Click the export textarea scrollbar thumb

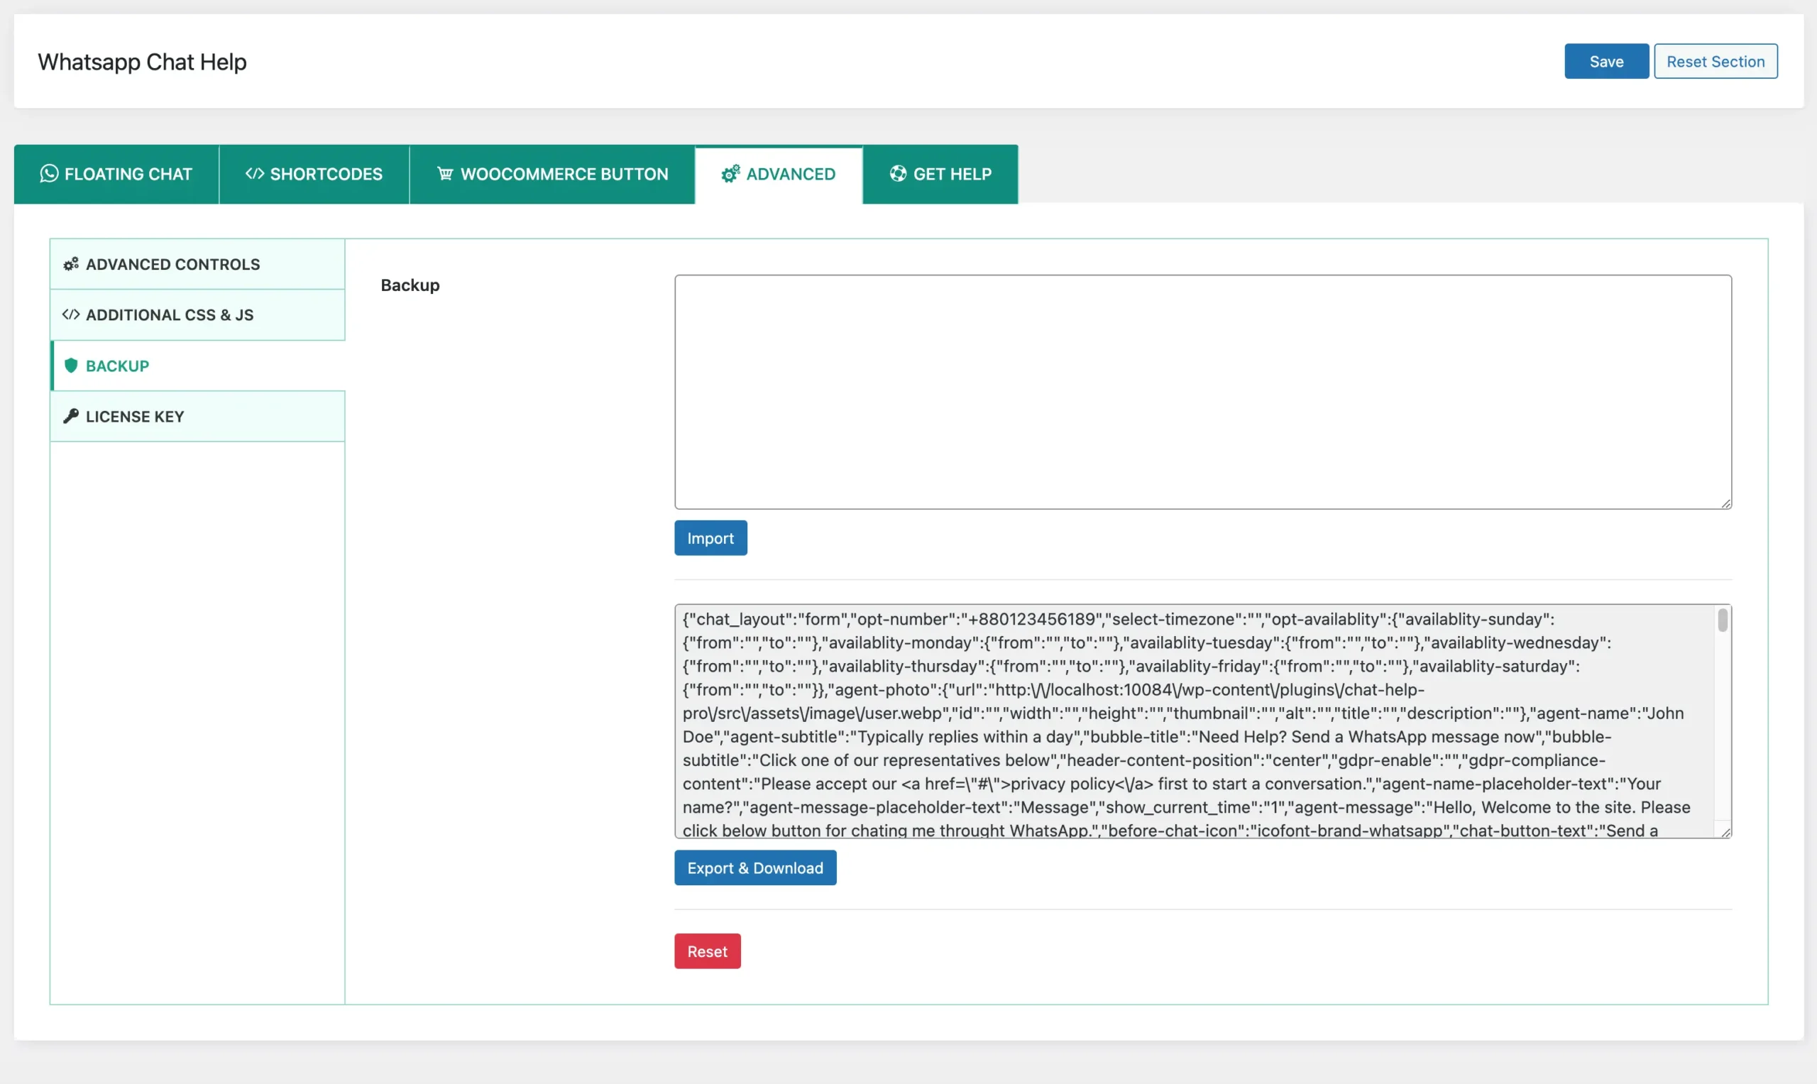click(x=1722, y=620)
